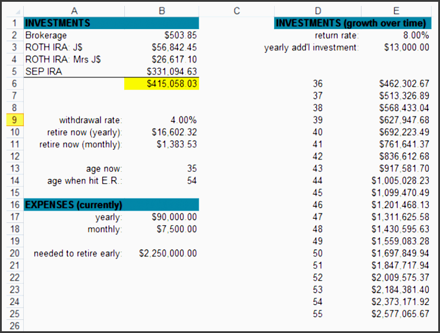Select the SEP IRA label cell
Screen dimensions: 440x333
74,71
